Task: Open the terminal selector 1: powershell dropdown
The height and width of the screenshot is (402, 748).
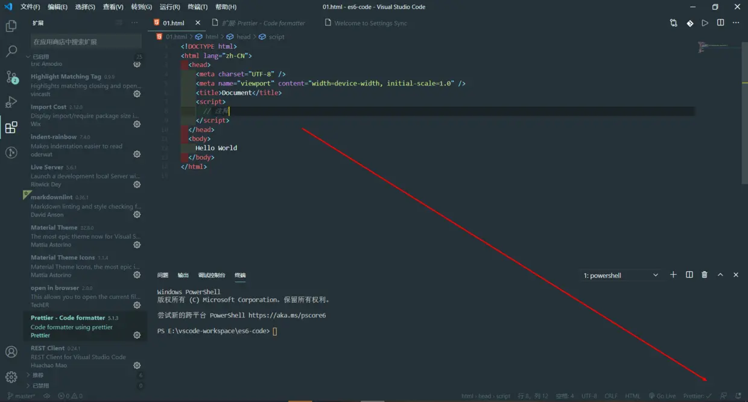Action: point(621,275)
